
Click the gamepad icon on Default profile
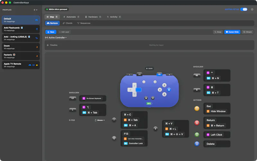(x=37, y=20)
